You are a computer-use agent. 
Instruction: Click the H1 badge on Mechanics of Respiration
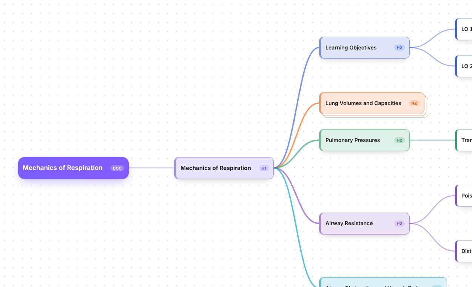pos(264,168)
